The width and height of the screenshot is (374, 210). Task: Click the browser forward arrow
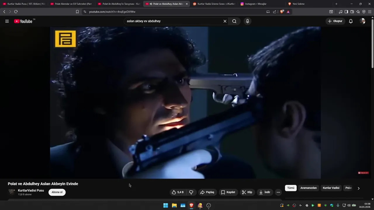click(10, 12)
